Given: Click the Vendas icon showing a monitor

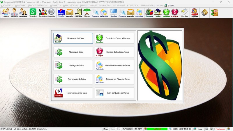Looking at the screenshot, I should pyautogui.click(x=114, y=13).
